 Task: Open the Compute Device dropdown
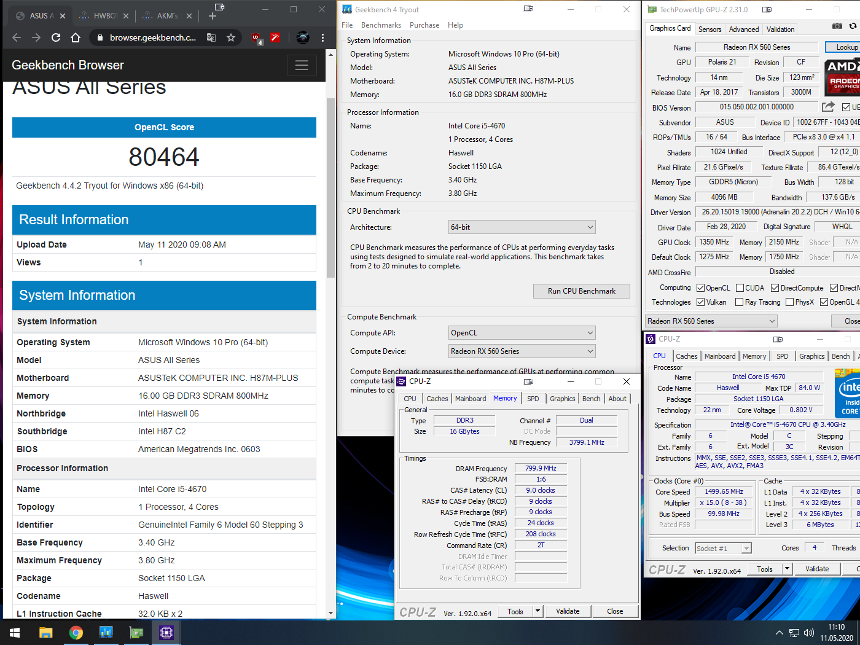(x=522, y=351)
